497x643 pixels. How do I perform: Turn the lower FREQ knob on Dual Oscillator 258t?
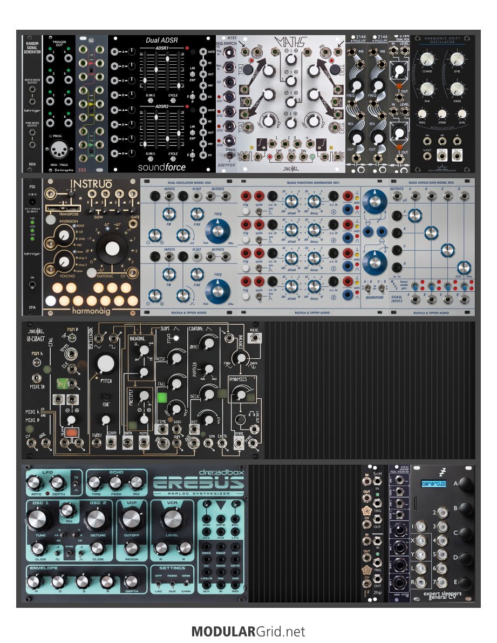point(217,291)
